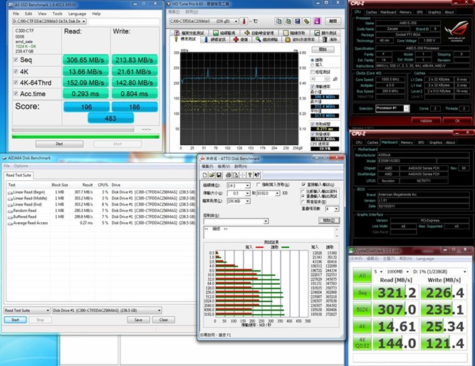
Task: Click AS SSD green progress bar
Action: pos(85,137)
